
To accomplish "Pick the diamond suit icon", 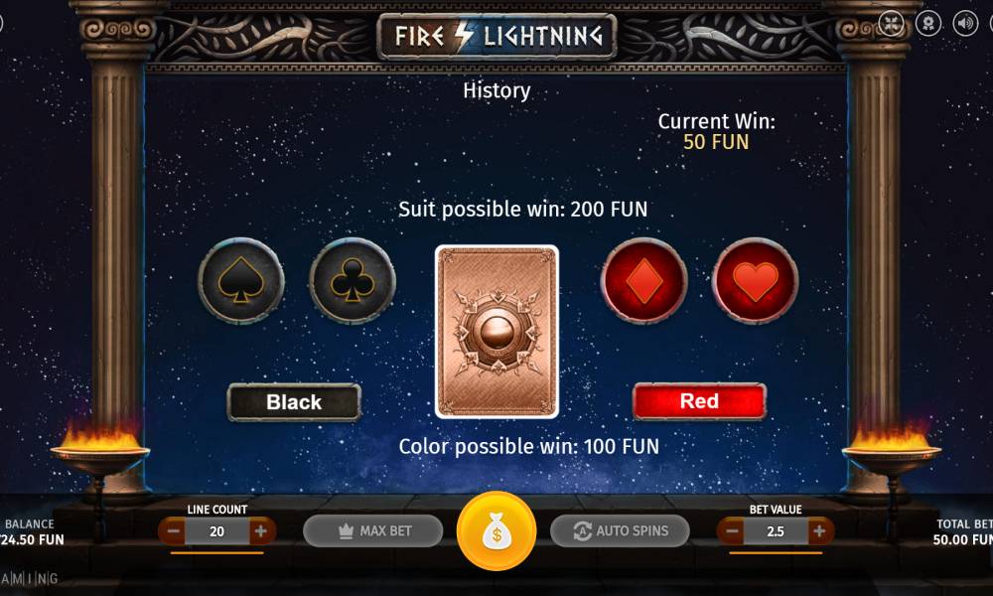I will [x=644, y=280].
